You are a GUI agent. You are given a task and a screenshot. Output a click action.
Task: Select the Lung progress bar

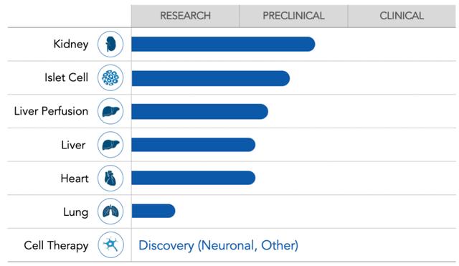pyautogui.click(x=153, y=211)
